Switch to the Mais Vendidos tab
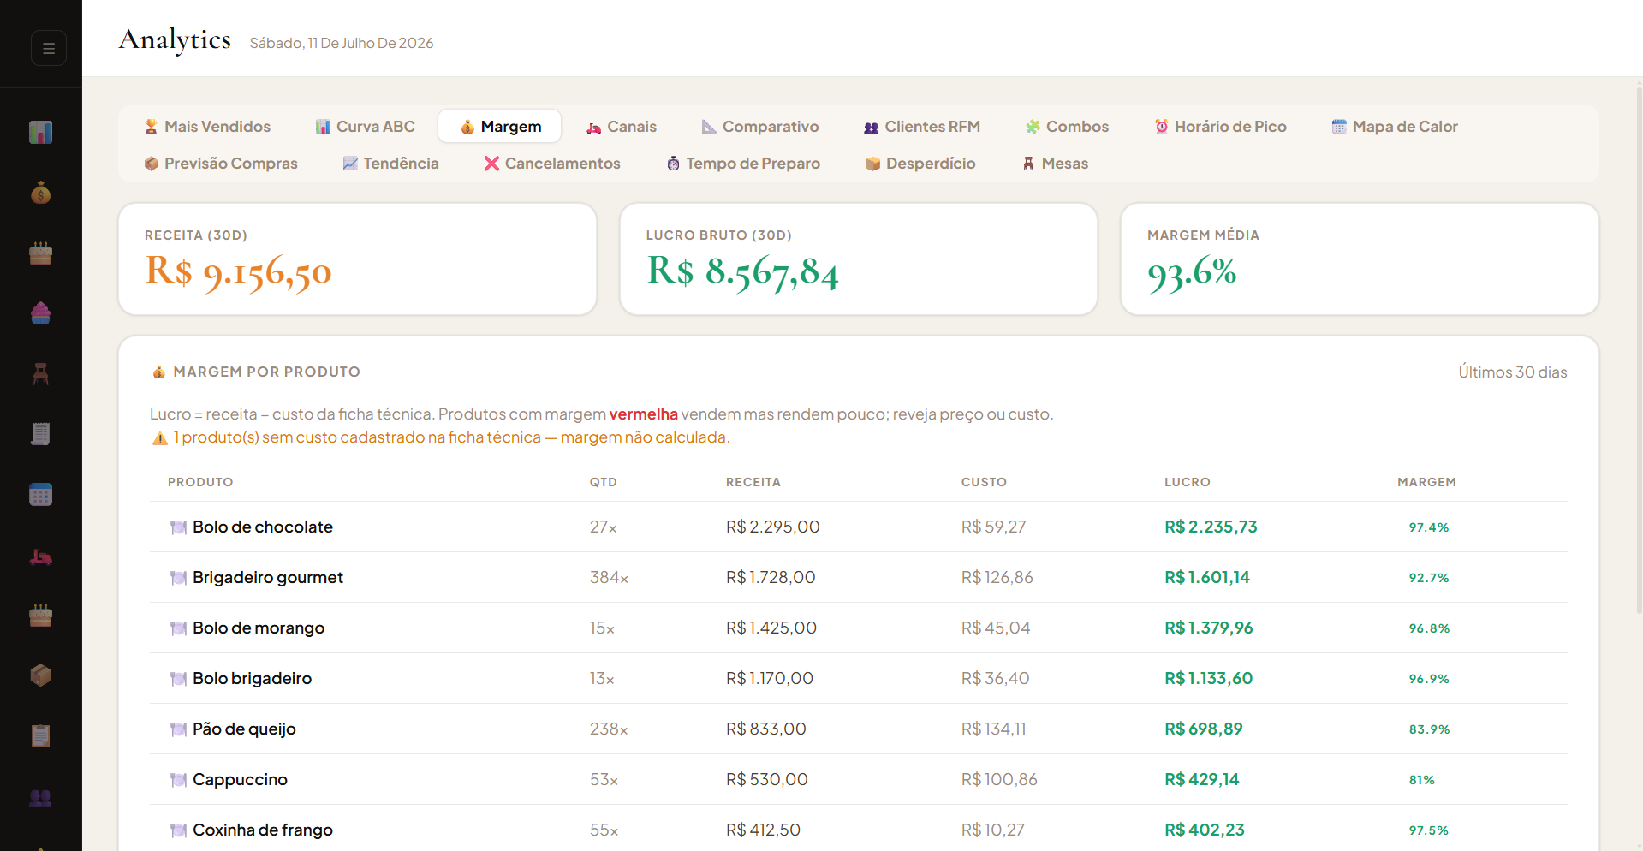 tap(207, 127)
